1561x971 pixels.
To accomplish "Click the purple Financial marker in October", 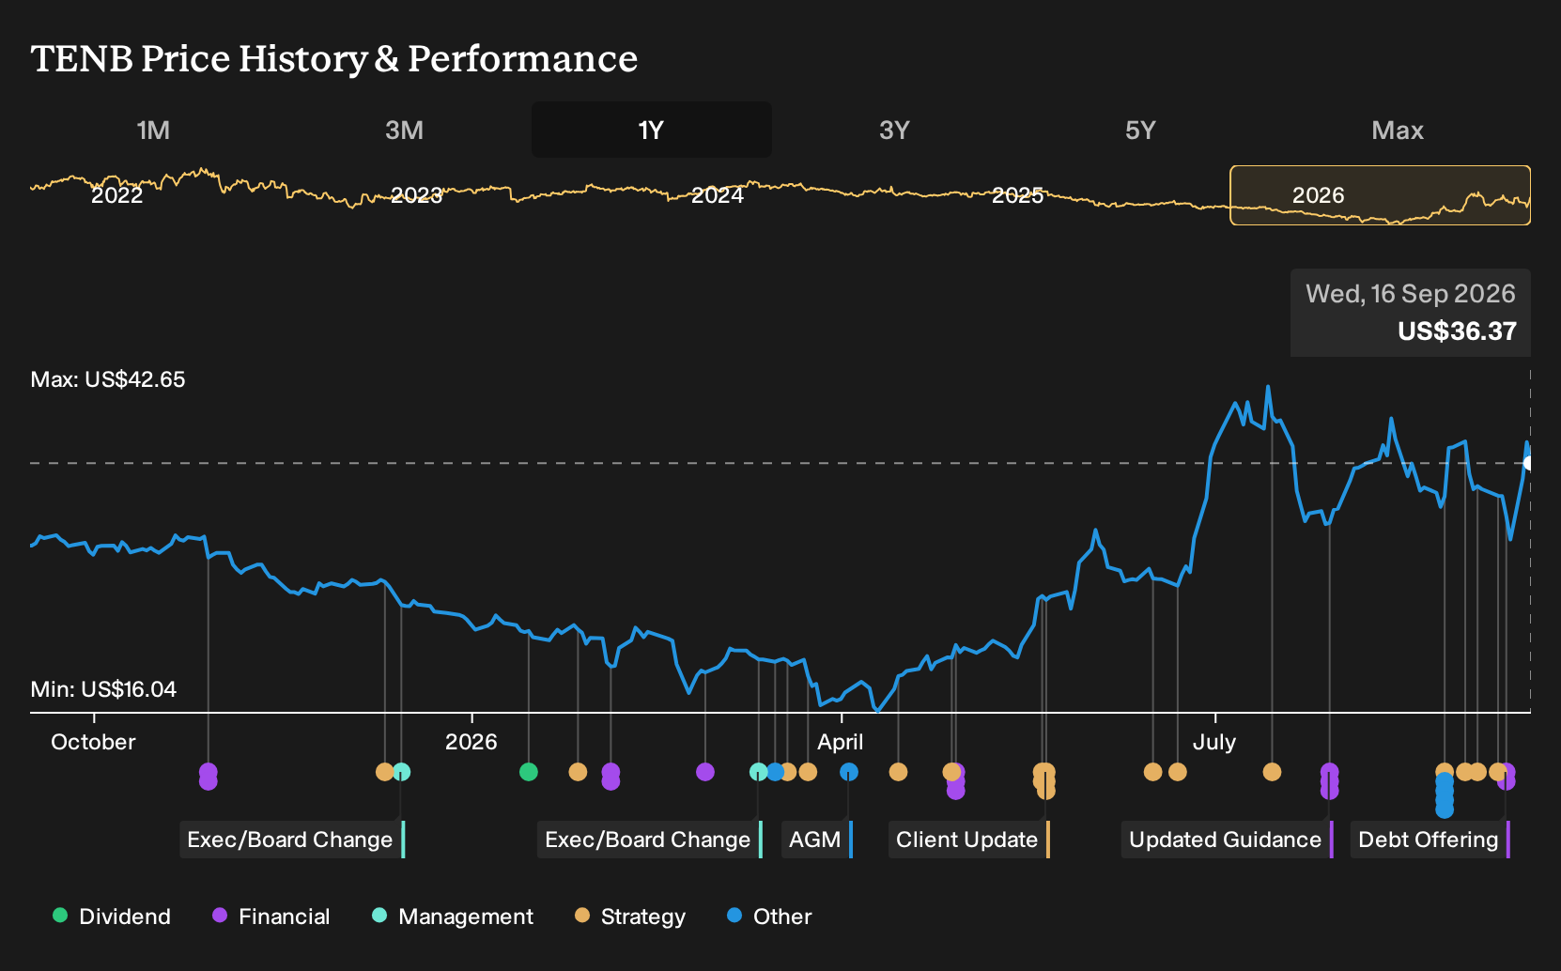I will pyautogui.click(x=209, y=777).
